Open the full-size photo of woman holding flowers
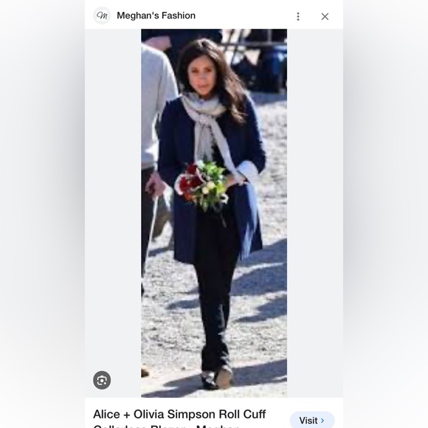 [x=214, y=213]
